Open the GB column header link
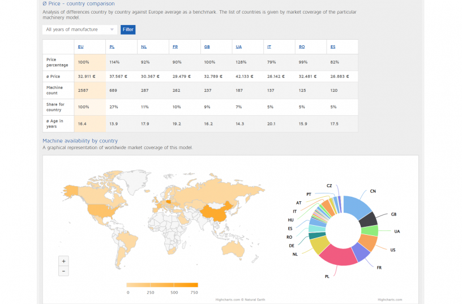This screenshot has width=462, height=304. (207, 47)
